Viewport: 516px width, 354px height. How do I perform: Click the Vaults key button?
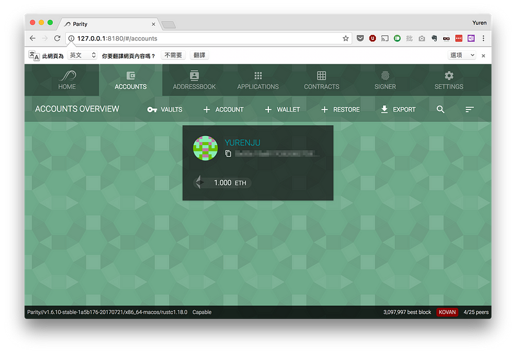point(164,110)
